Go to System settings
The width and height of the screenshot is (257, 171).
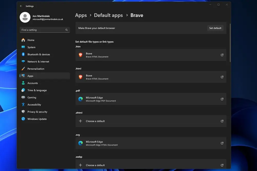45,47
